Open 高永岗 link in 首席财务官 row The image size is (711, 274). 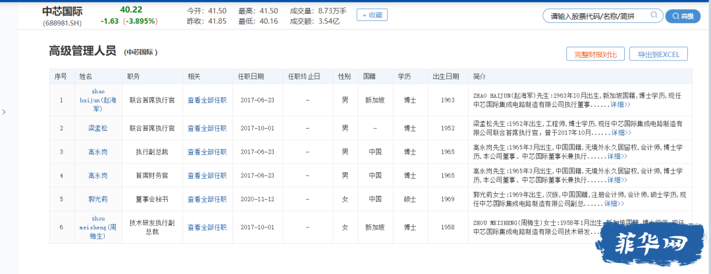click(98, 175)
